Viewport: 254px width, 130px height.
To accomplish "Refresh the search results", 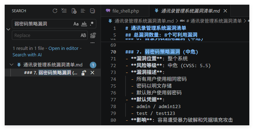I will (55, 11).
